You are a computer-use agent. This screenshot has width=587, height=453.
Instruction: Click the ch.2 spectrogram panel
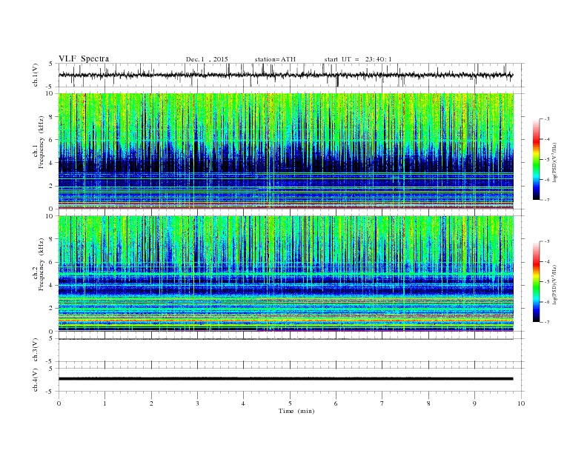point(286,274)
